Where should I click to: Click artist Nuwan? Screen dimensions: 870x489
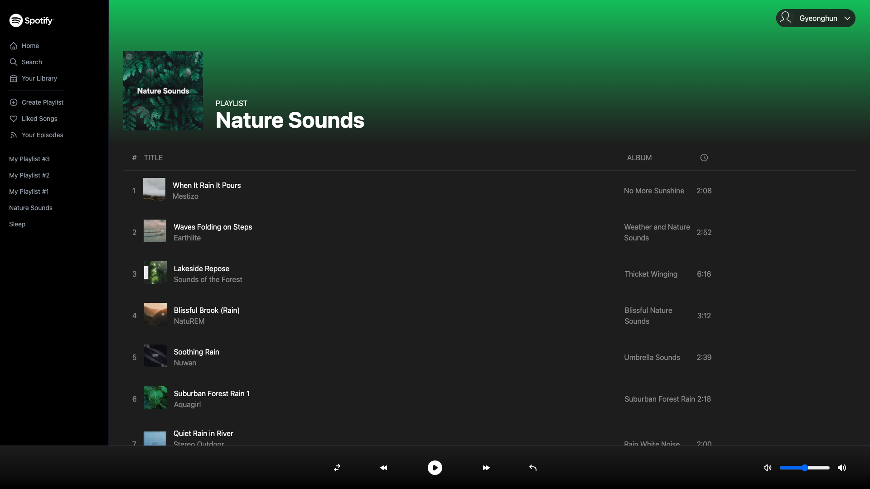185,363
